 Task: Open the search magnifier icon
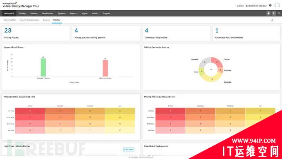(x=279, y=13)
